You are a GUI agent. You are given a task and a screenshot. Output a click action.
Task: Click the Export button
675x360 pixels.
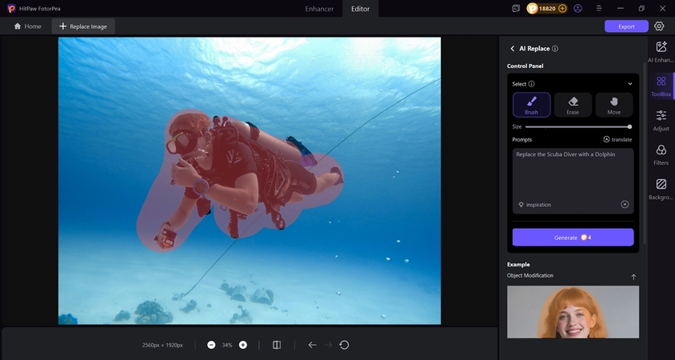pos(626,26)
